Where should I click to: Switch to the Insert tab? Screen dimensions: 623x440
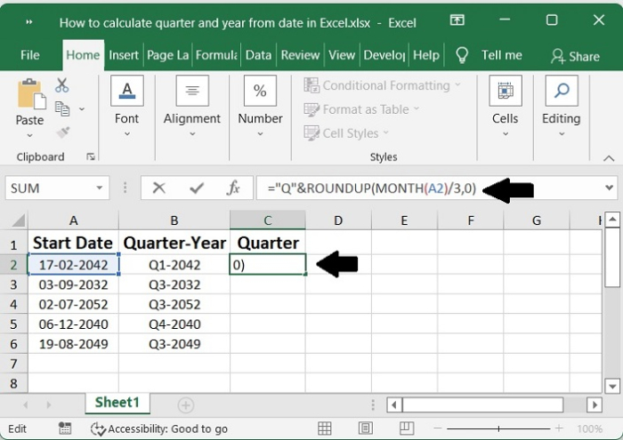[x=124, y=55]
